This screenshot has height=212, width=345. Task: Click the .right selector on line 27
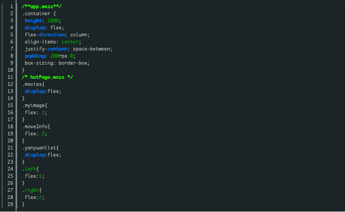click(x=31, y=190)
